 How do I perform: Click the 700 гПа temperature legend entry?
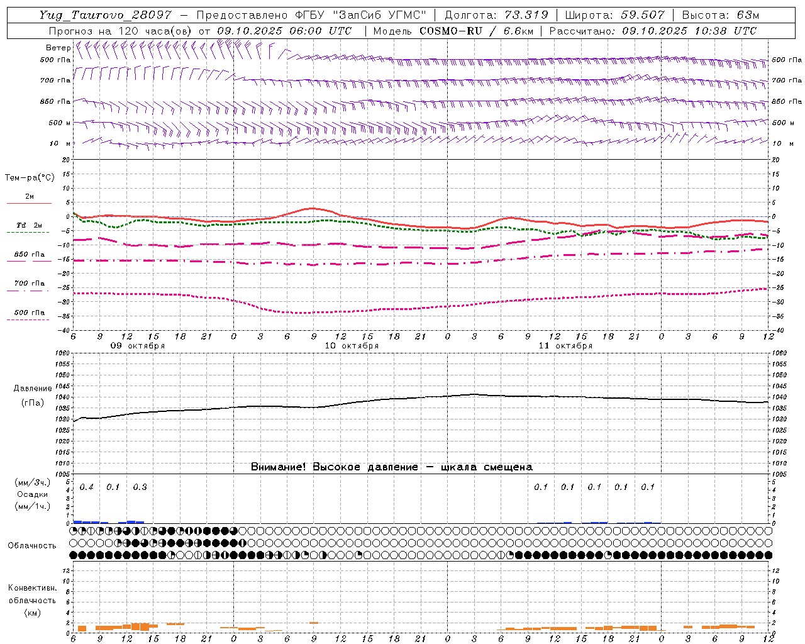(29, 283)
